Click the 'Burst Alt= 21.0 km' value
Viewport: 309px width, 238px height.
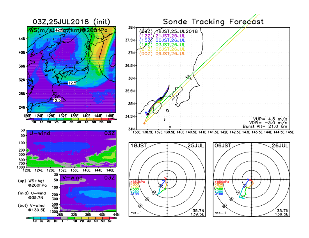pyautogui.click(x=265, y=126)
